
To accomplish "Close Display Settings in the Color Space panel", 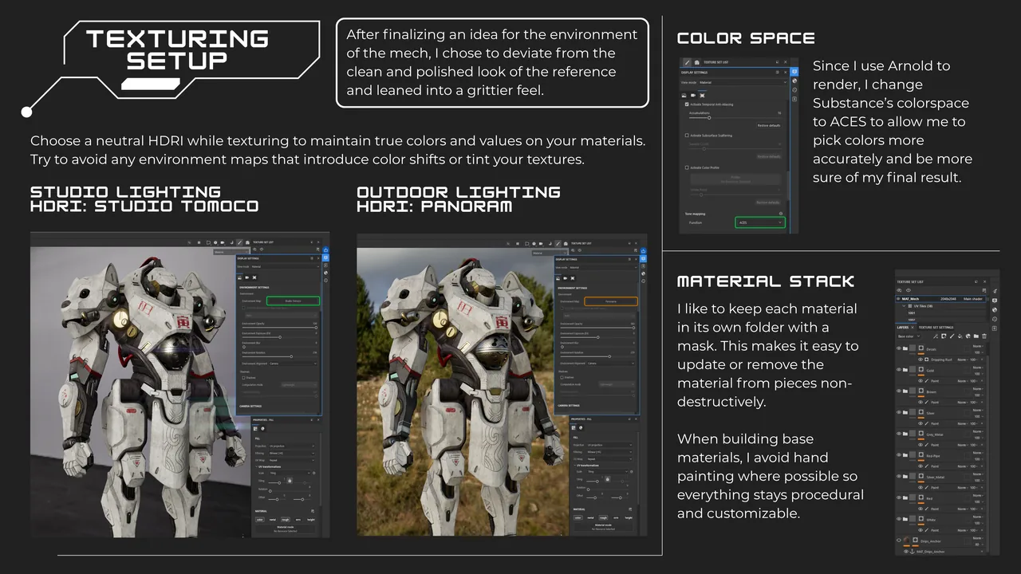I will coord(785,73).
